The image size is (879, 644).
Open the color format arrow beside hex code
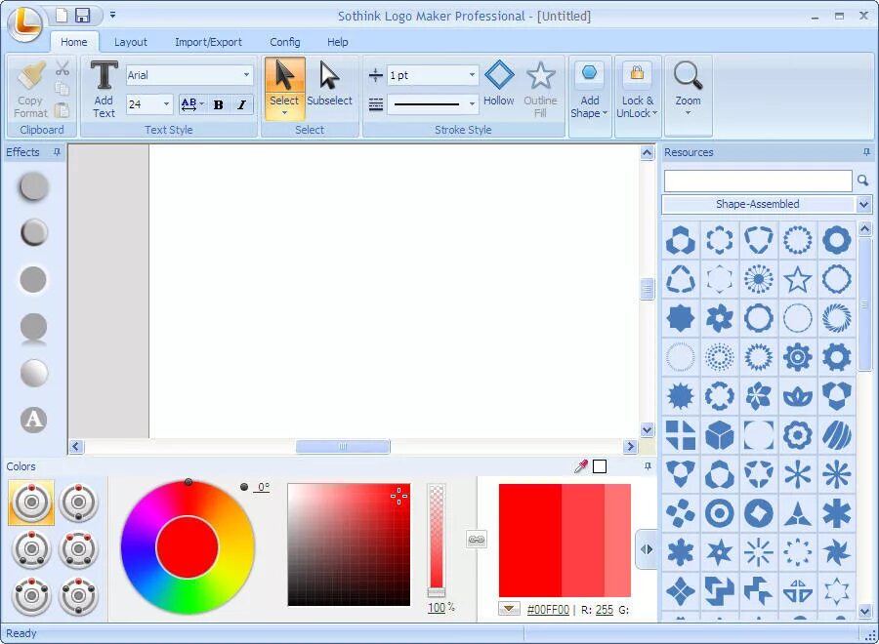point(509,609)
